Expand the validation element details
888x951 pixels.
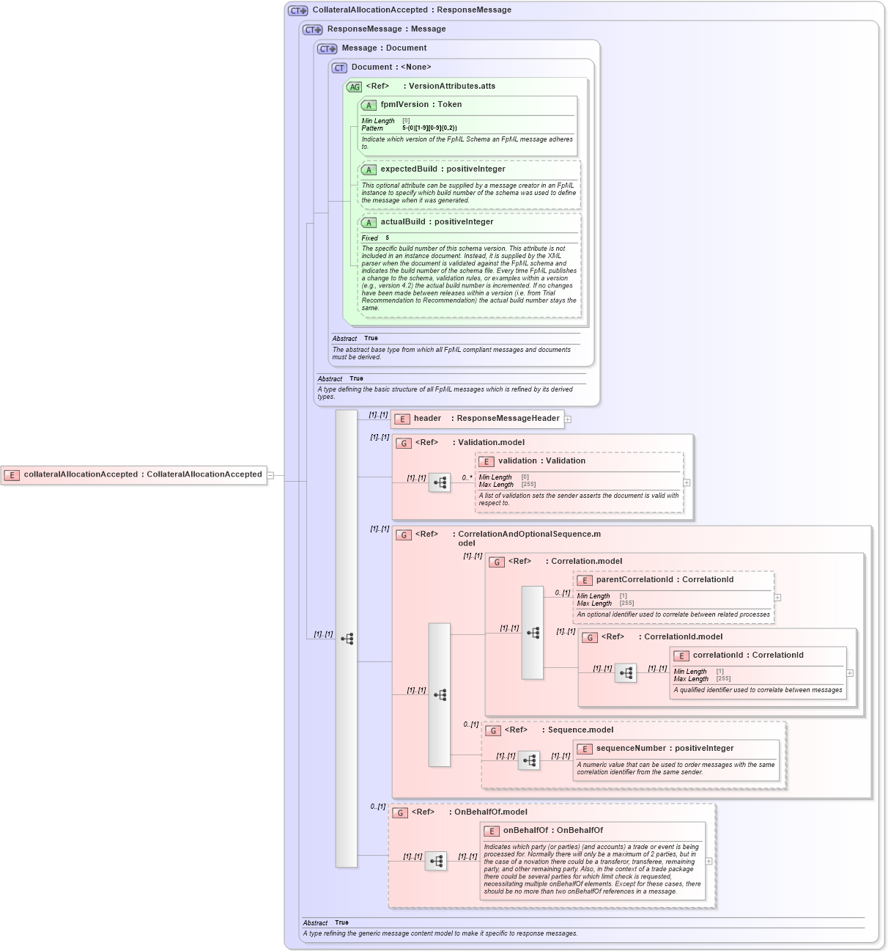pos(686,482)
